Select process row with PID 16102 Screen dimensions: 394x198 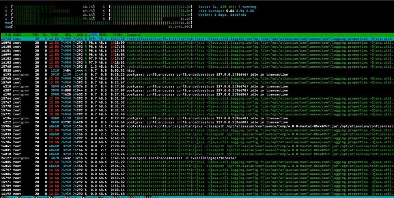(197, 59)
